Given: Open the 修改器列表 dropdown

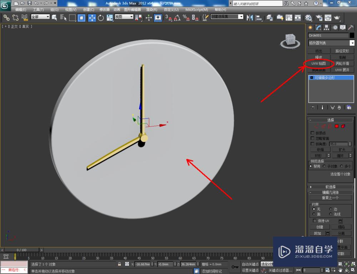Looking at the screenshot, I should pos(331,43).
